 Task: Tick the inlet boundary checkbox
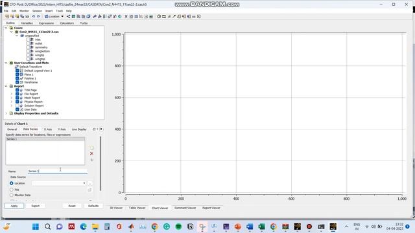[x=28, y=39]
